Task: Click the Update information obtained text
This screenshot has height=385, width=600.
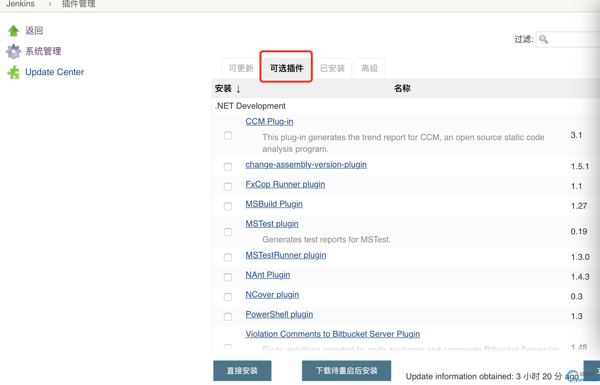Action: point(492,377)
